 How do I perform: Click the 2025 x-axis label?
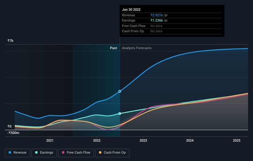pos(237,140)
